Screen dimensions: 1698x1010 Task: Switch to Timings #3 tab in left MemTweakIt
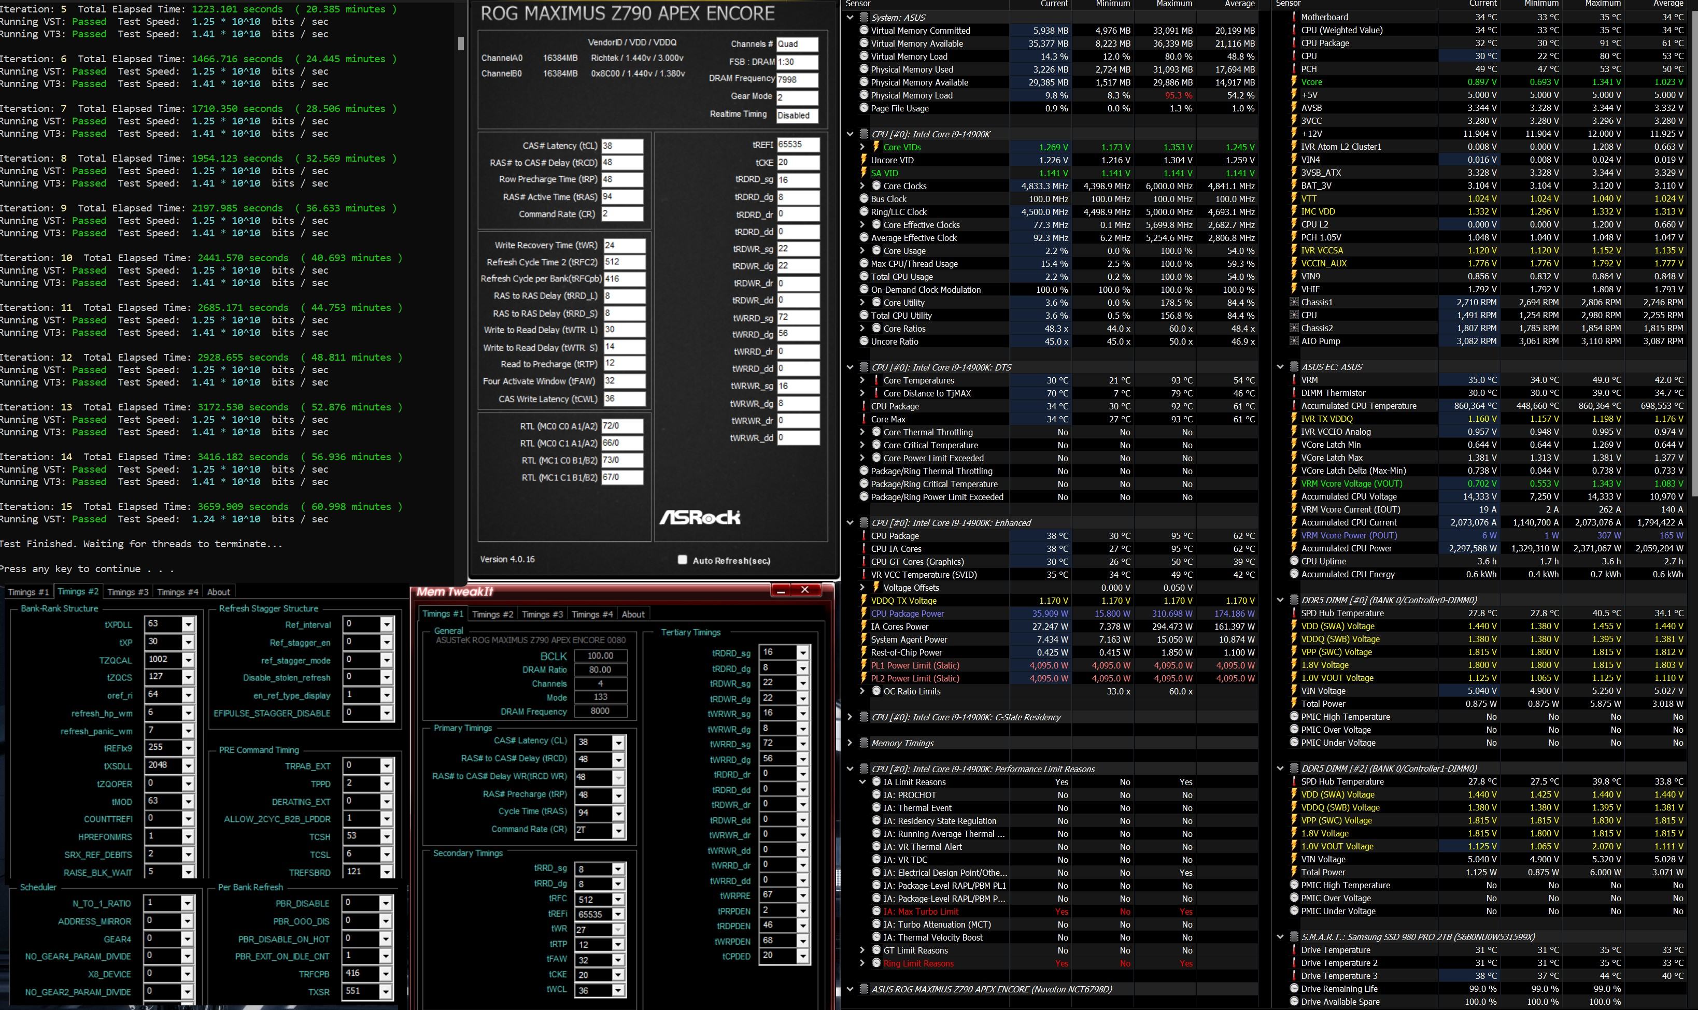click(x=128, y=592)
